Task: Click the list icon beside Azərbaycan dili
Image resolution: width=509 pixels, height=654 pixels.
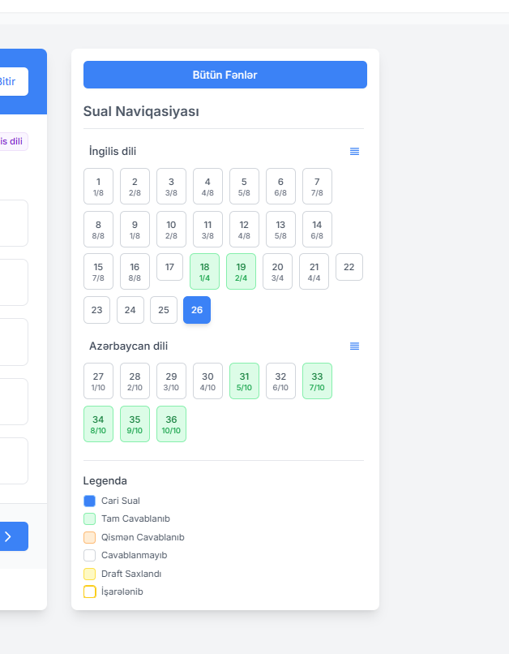Action: (x=354, y=346)
